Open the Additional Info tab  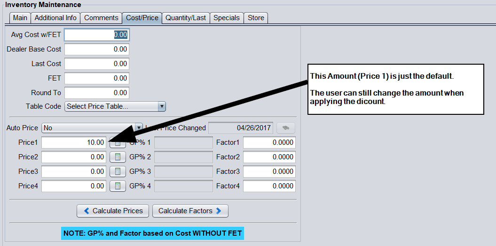click(x=55, y=18)
